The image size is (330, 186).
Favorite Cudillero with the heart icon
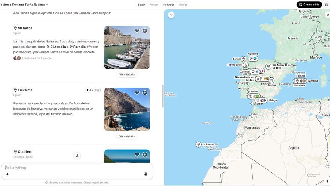pos(137,154)
